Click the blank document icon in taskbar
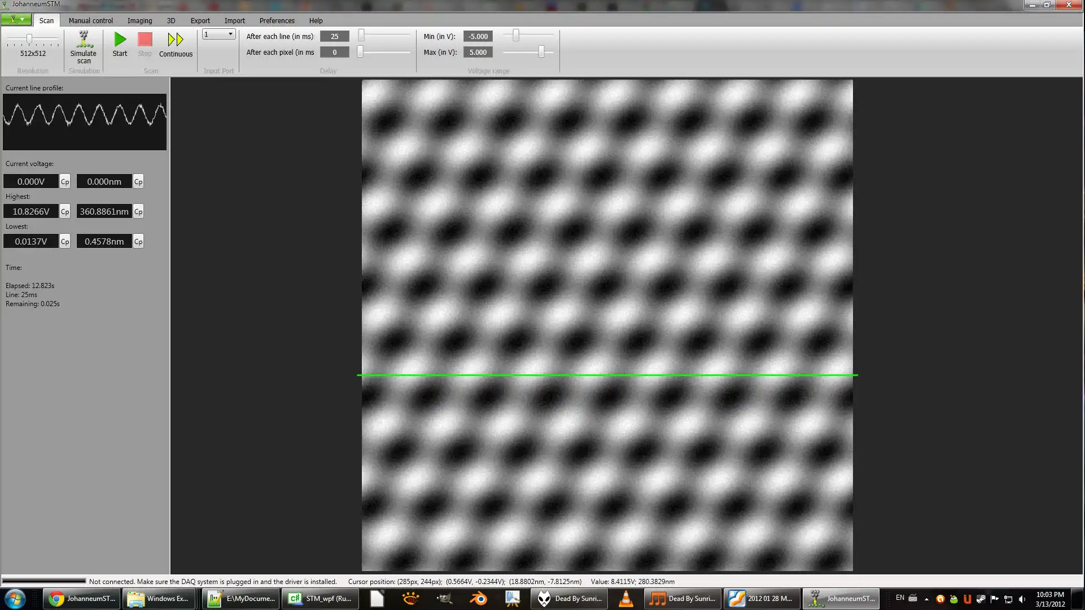The image size is (1085, 610). [377, 599]
